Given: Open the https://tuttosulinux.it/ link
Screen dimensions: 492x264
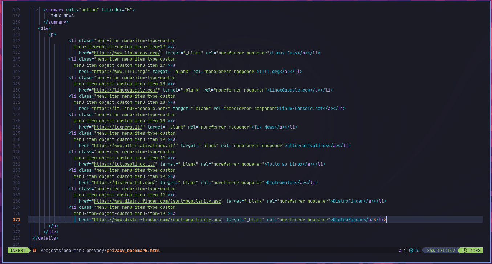Looking at the screenshot, I should point(125,164).
